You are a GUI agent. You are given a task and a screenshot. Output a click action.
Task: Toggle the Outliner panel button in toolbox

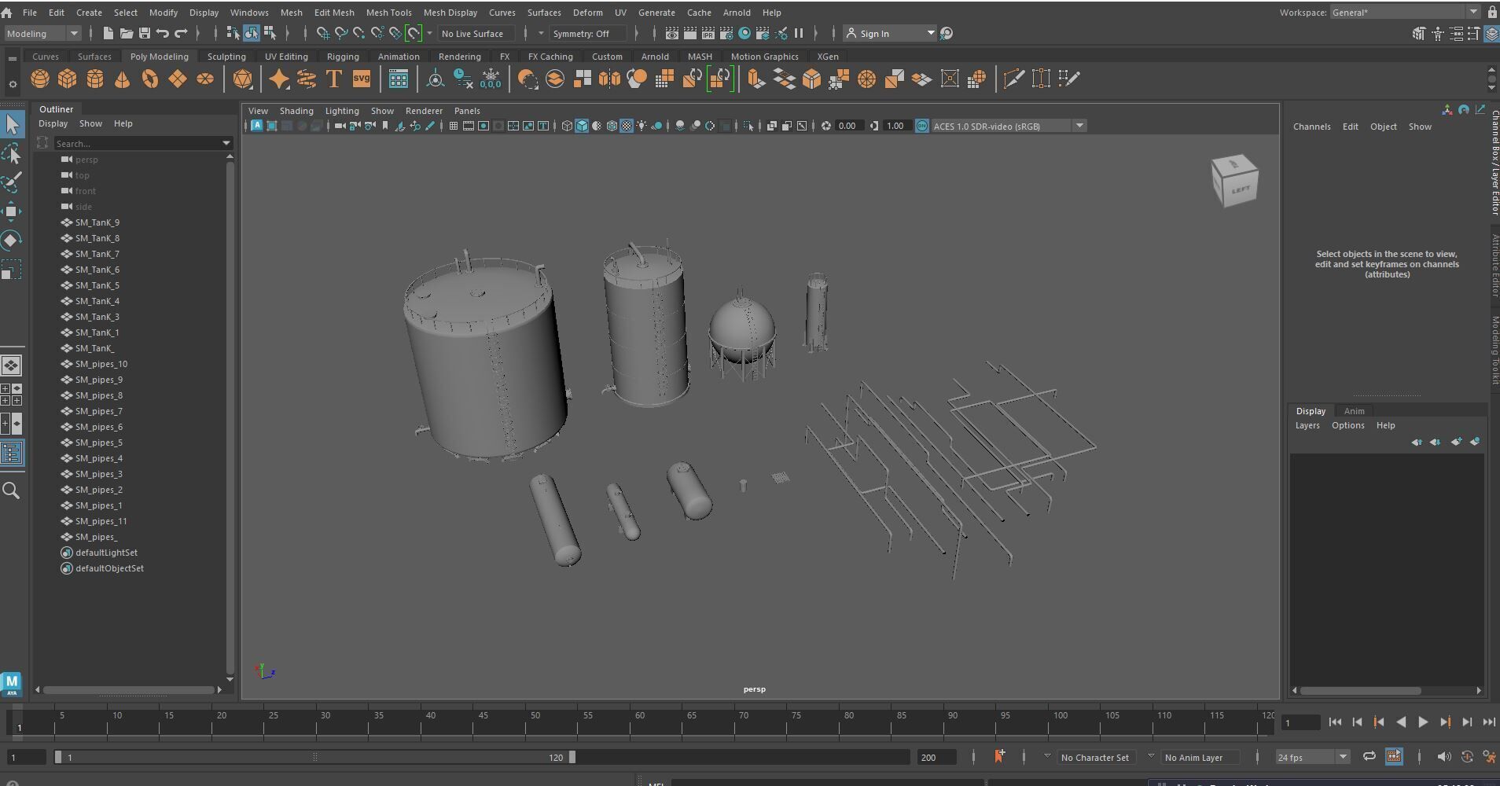click(x=12, y=453)
